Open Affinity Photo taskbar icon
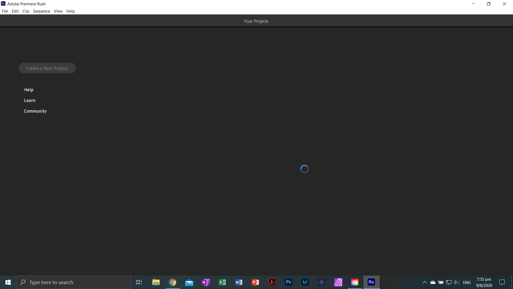Viewport: 513px width, 289px height. click(x=338, y=282)
